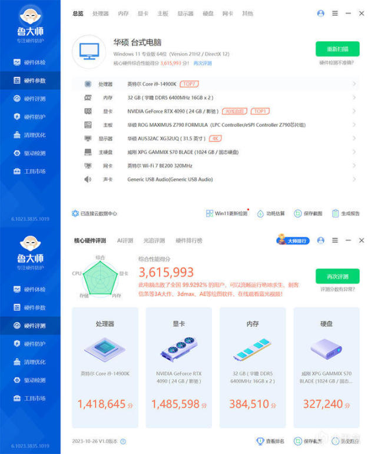Open 功耗估算 power estimate tool

coord(271,213)
